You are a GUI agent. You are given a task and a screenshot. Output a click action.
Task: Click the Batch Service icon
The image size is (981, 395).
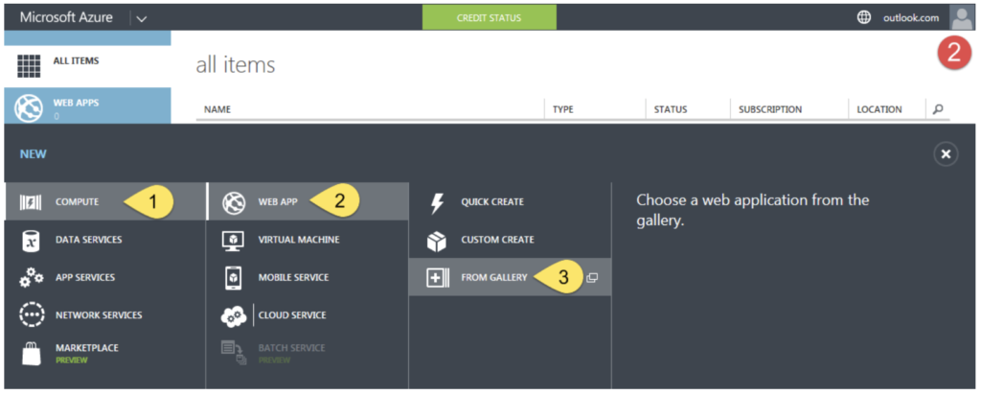(234, 353)
